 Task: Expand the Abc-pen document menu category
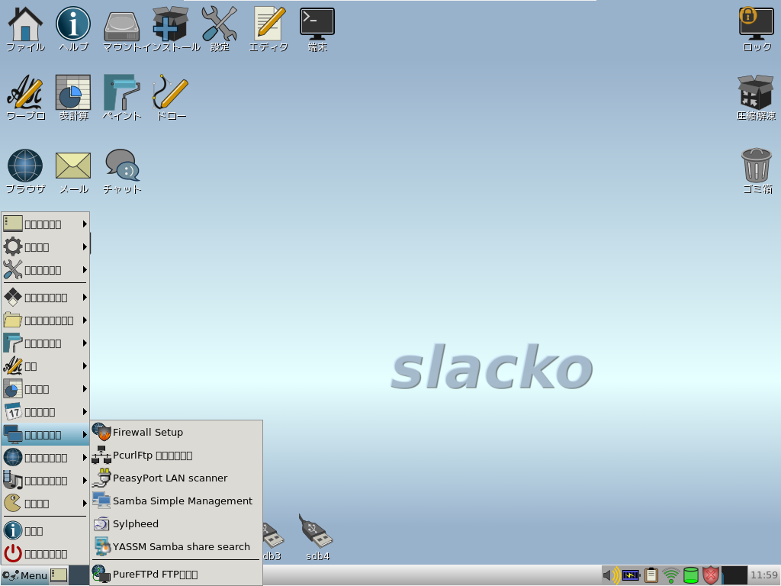(x=45, y=366)
